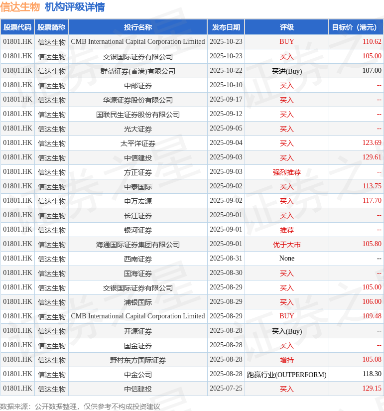The height and width of the screenshot is (411, 384).
Task: Click the 增持 rating
Action: tap(287, 360)
